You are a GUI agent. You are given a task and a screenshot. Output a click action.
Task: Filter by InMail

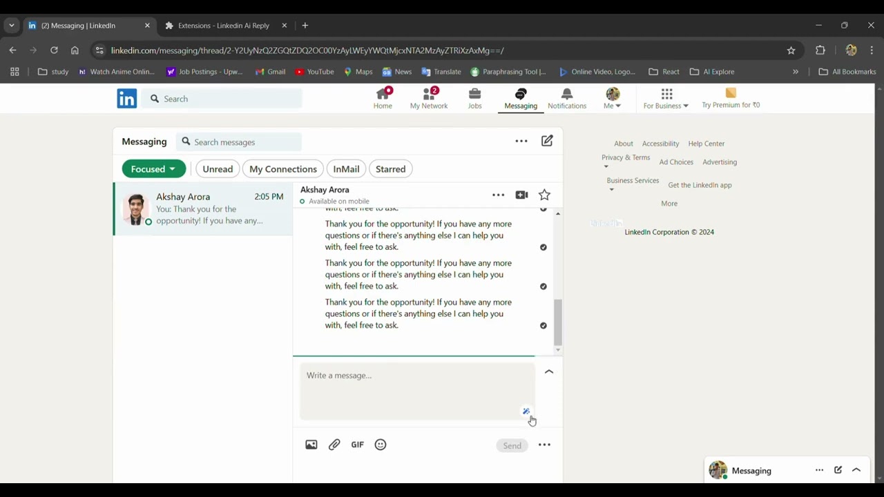click(x=346, y=169)
